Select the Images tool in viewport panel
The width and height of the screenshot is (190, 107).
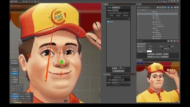(15, 63)
